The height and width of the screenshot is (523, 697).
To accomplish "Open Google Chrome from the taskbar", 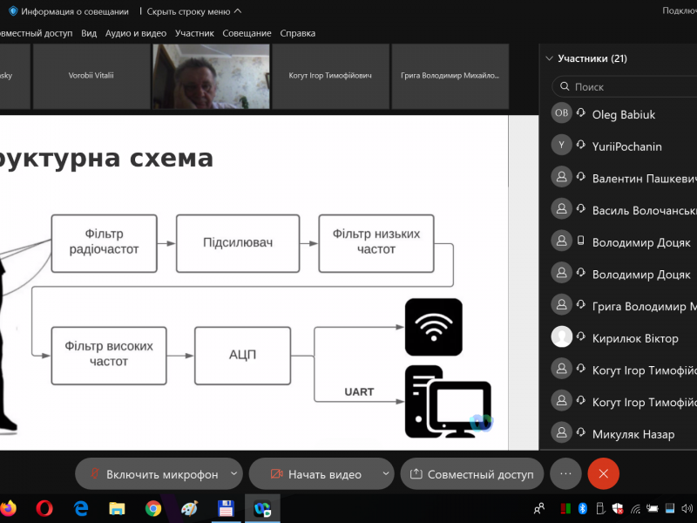I will (x=153, y=507).
